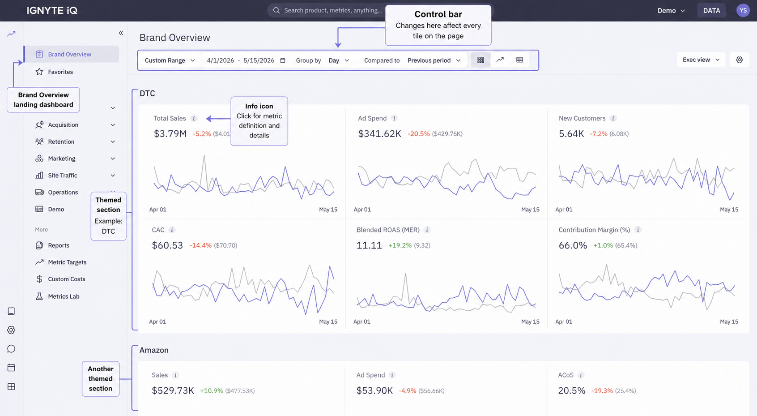Open the Demo sidebar item
This screenshot has height=416, width=757.
pos(56,209)
